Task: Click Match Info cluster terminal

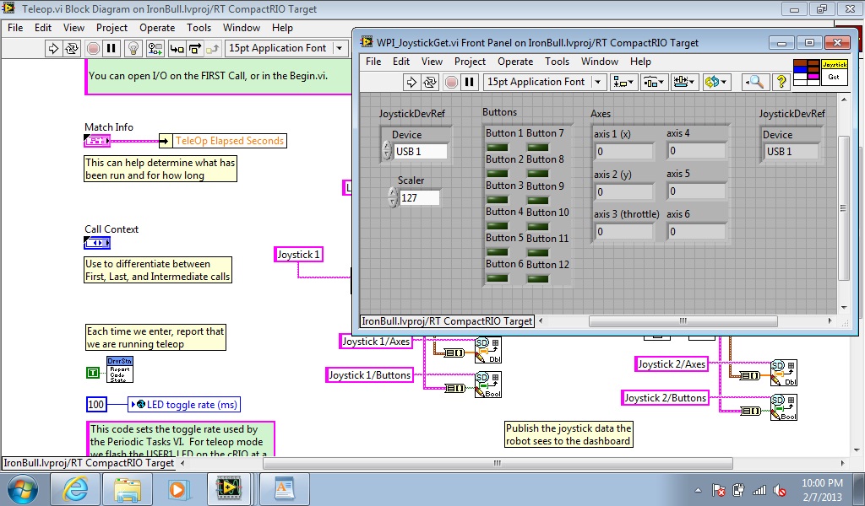Action: coord(96,141)
